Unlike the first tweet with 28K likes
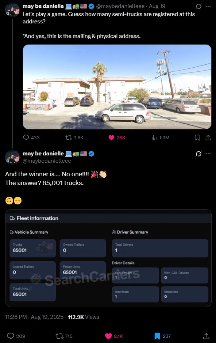 coord(111,137)
